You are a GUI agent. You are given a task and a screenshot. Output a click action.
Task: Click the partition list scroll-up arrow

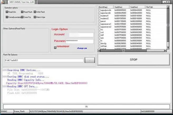click(168, 7)
